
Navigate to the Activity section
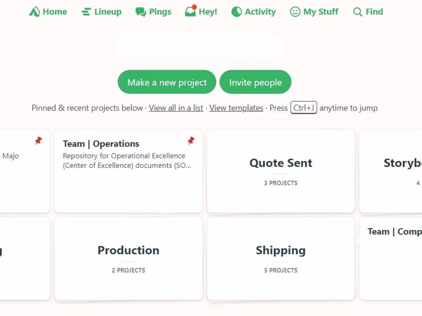pyautogui.click(x=253, y=11)
